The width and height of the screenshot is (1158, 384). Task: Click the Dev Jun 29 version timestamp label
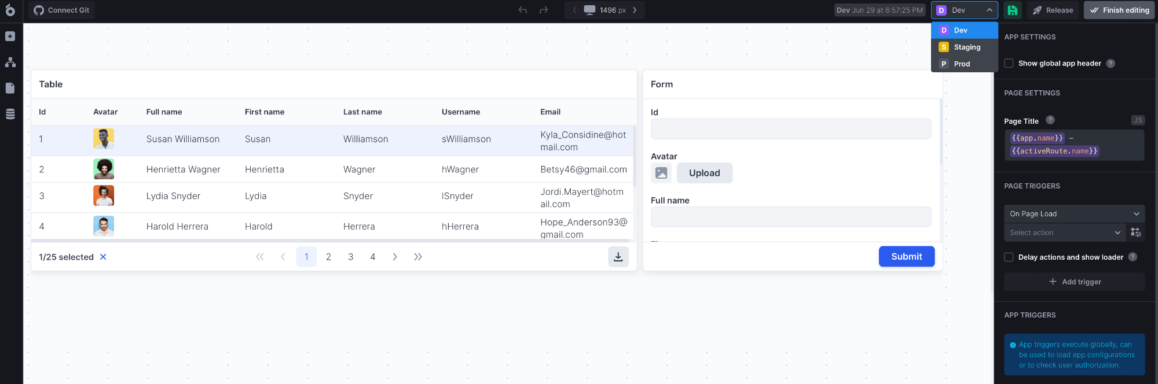point(880,10)
